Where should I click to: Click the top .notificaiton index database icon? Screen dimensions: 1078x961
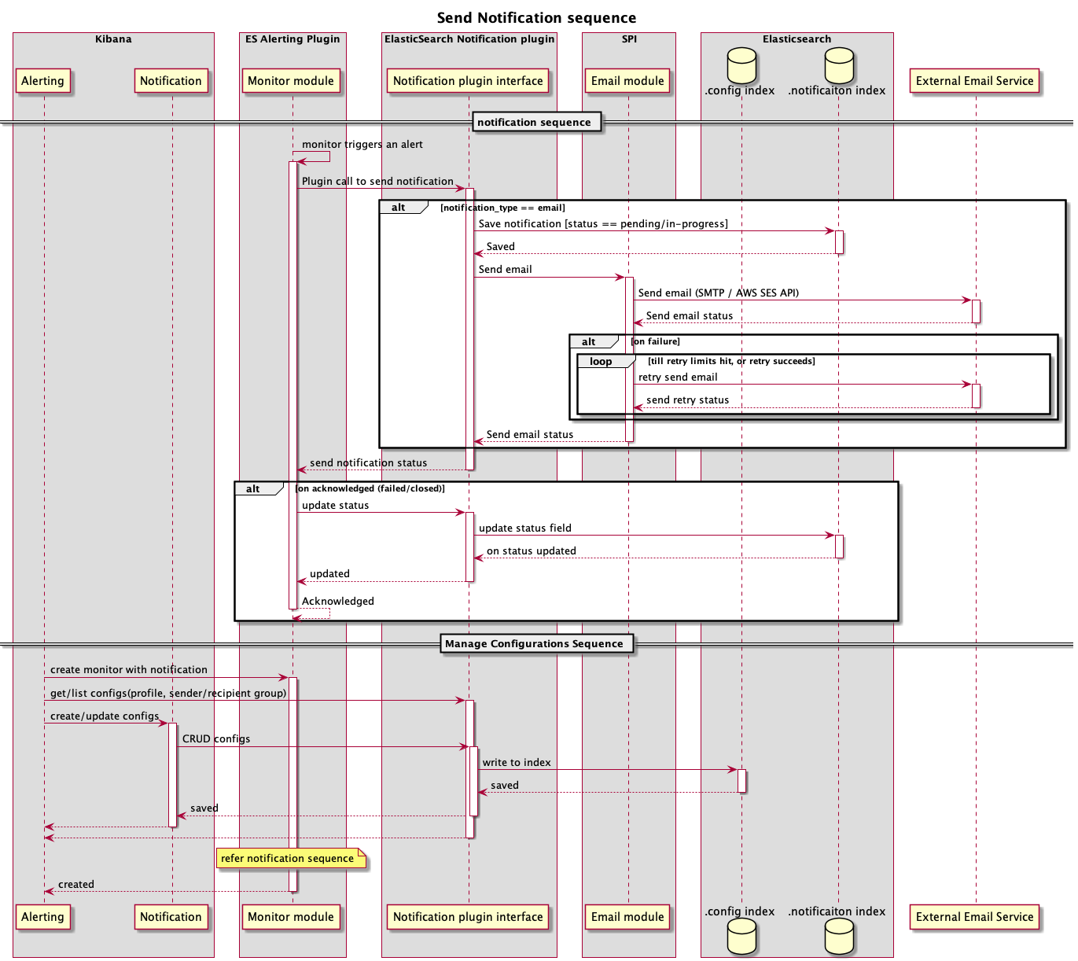tap(839, 65)
